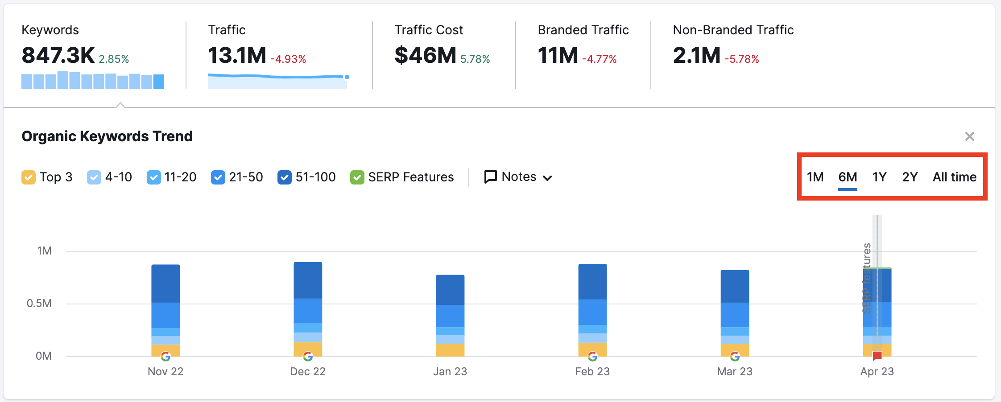1001x402 pixels.
Task: View the 2Y keyword trend
Action: pos(910,176)
